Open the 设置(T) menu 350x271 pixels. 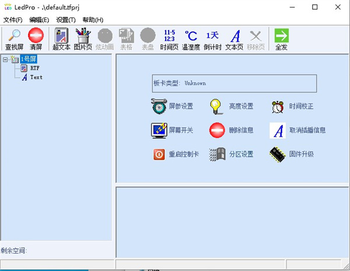point(65,20)
